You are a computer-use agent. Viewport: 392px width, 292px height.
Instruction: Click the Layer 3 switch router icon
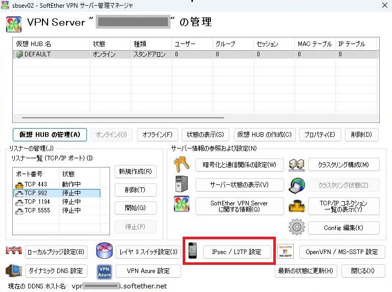coord(104,251)
